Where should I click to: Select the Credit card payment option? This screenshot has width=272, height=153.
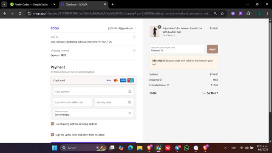(x=93, y=80)
